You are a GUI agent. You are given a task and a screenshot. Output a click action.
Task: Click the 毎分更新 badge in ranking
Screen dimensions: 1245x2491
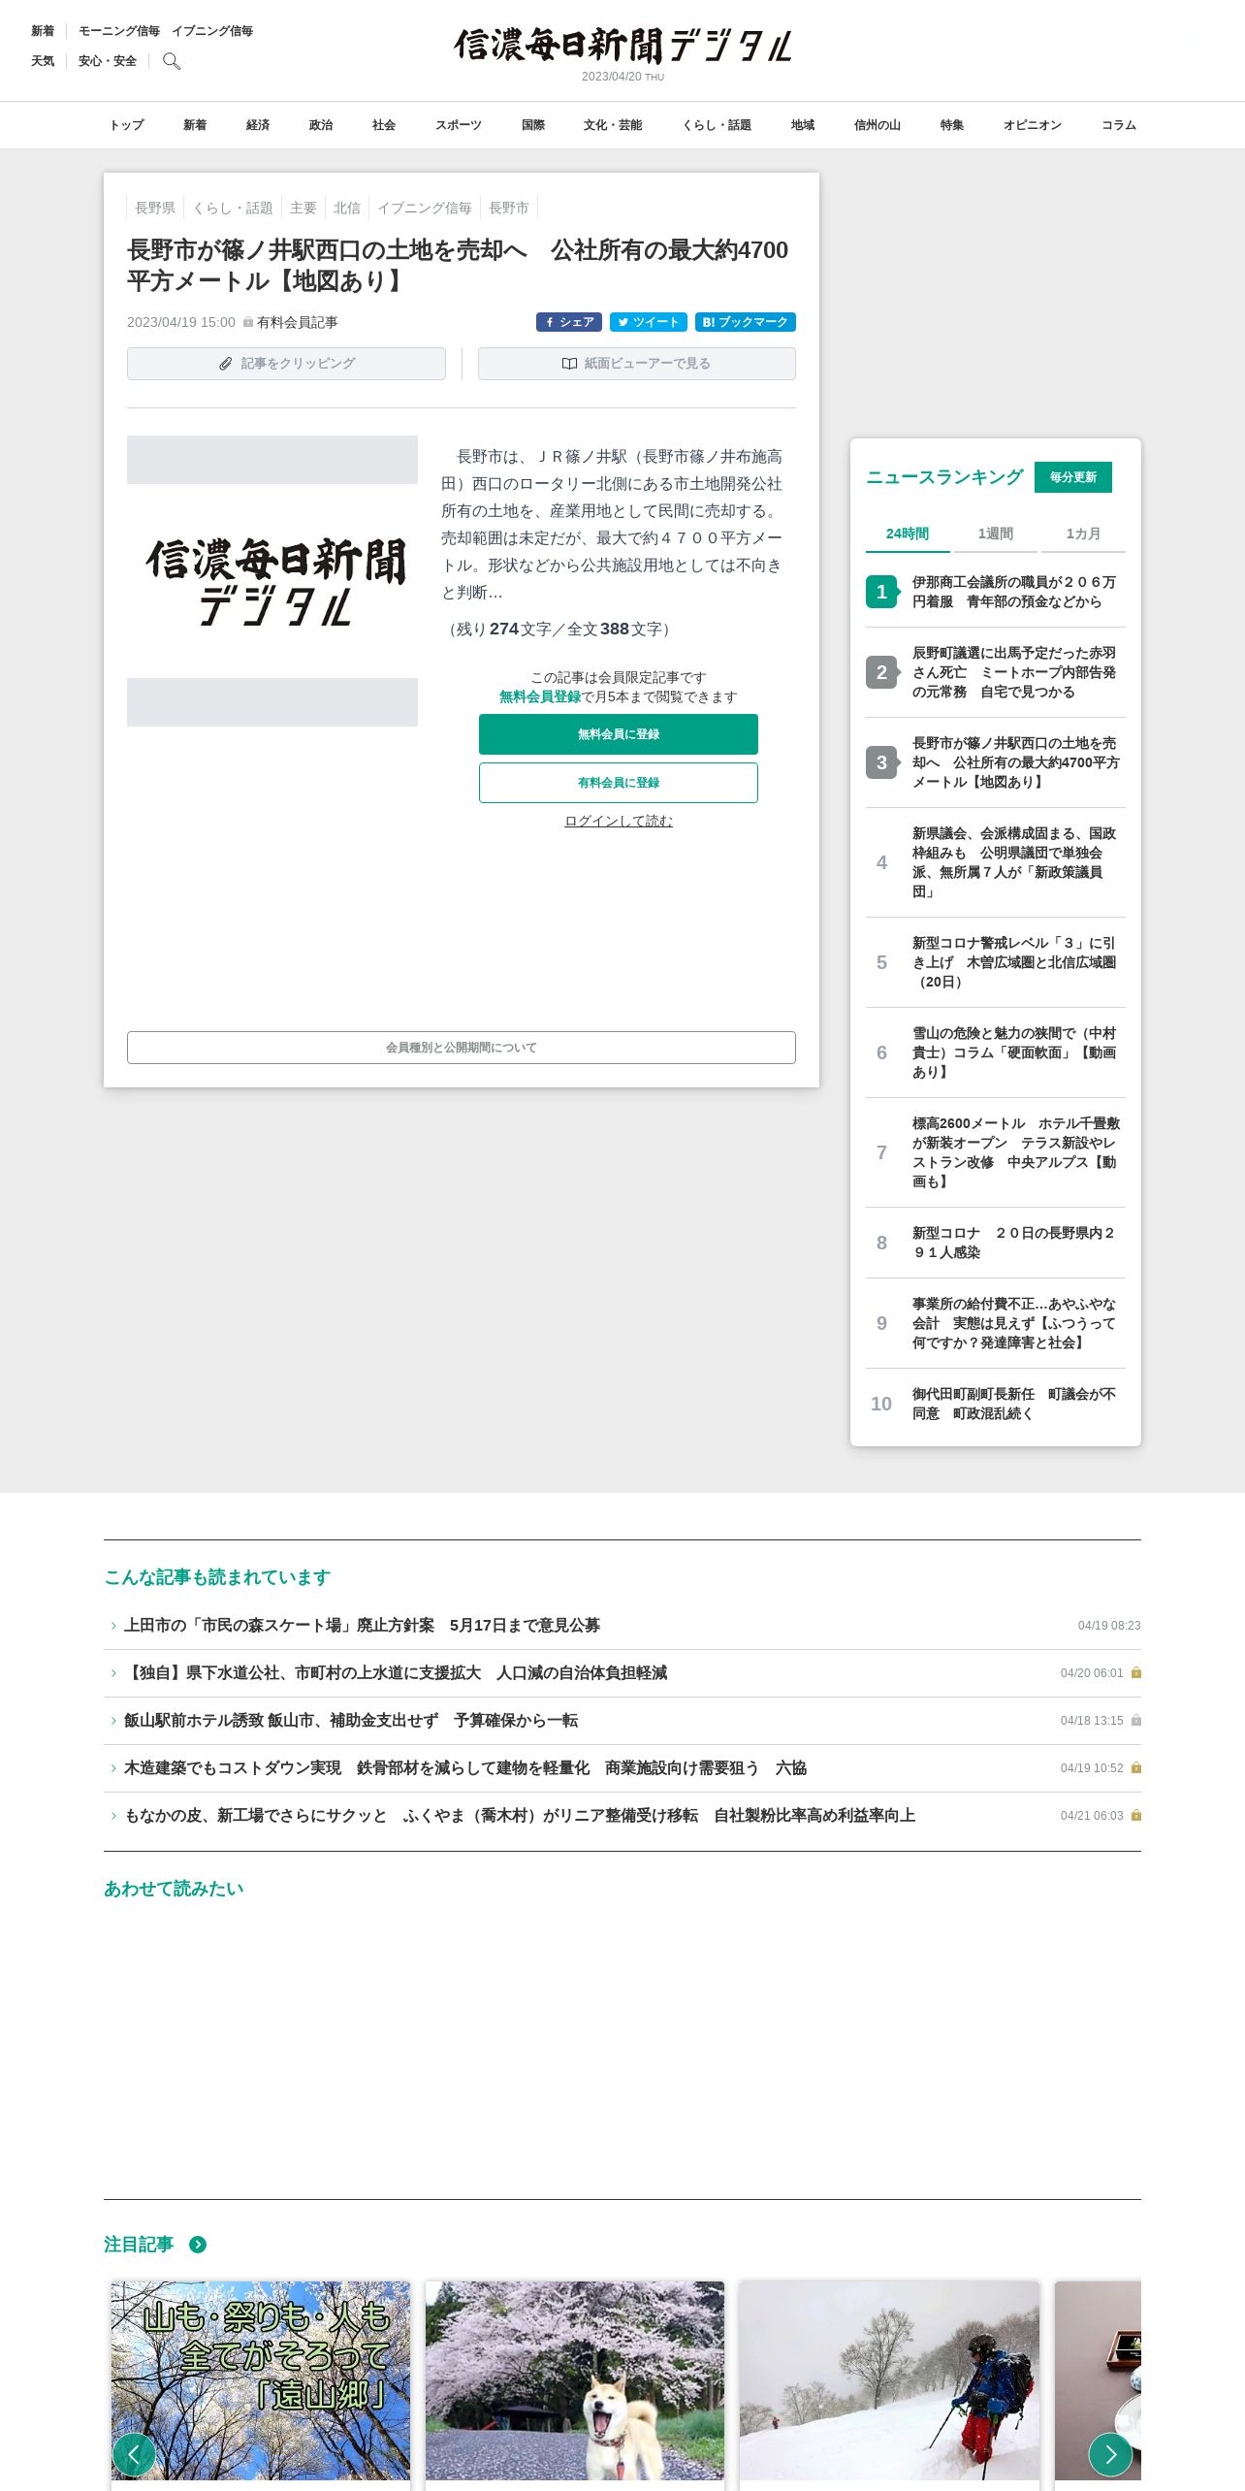1073,477
